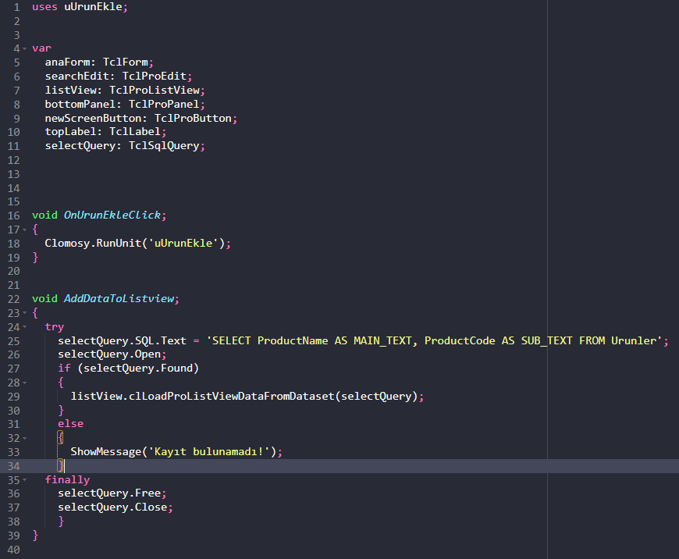Click the 'else' keyword
The width and height of the screenshot is (679, 559).
tap(70, 424)
